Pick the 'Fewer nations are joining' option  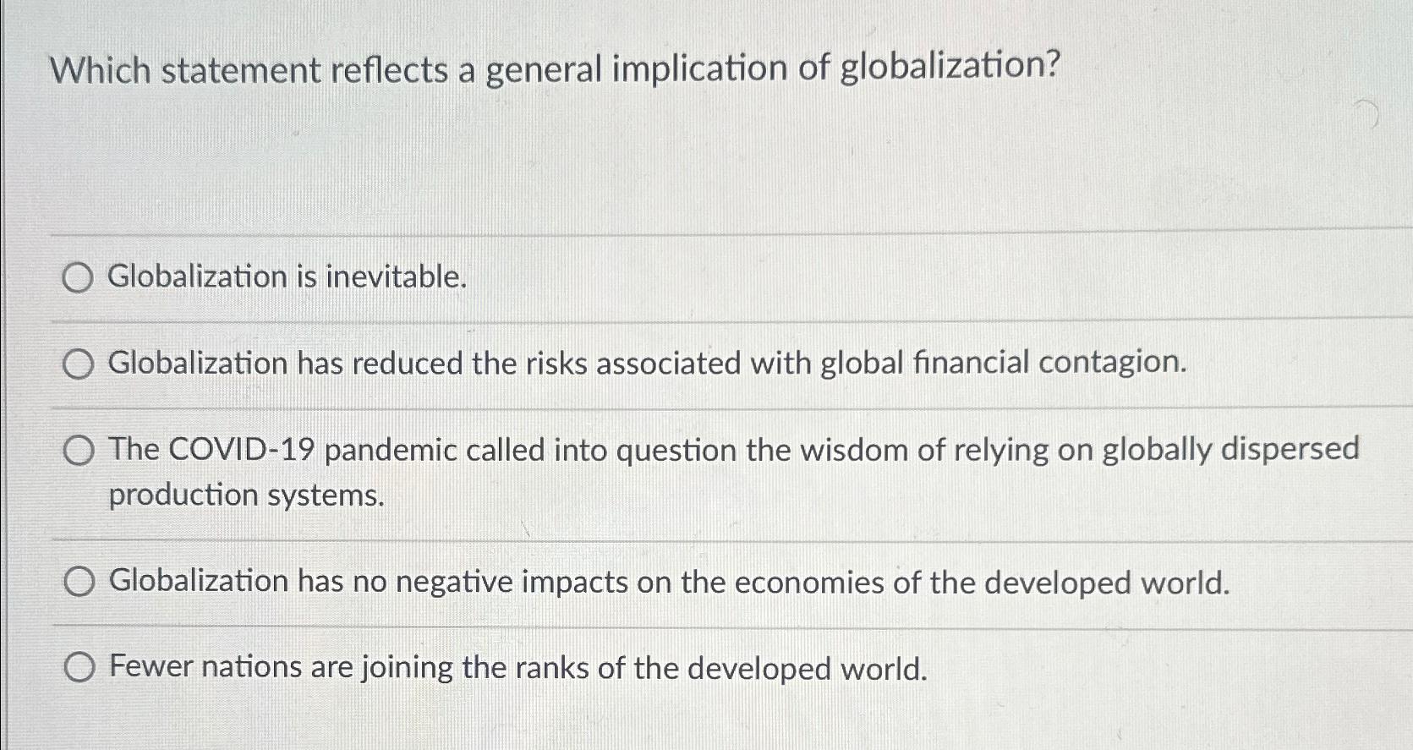click(x=79, y=667)
